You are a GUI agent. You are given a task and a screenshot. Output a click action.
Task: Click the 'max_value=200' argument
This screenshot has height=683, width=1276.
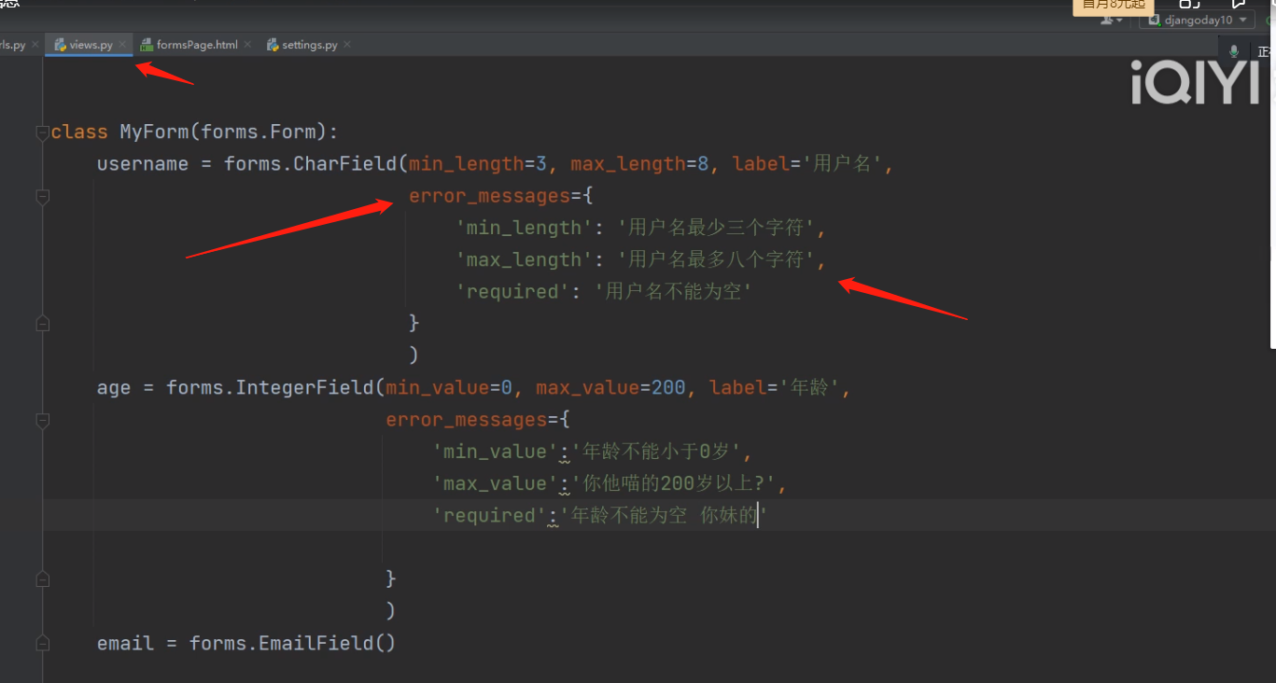[x=610, y=388]
